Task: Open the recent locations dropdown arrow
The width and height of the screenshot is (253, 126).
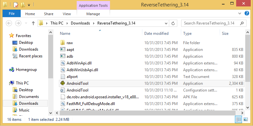Action: click(26, 23)
